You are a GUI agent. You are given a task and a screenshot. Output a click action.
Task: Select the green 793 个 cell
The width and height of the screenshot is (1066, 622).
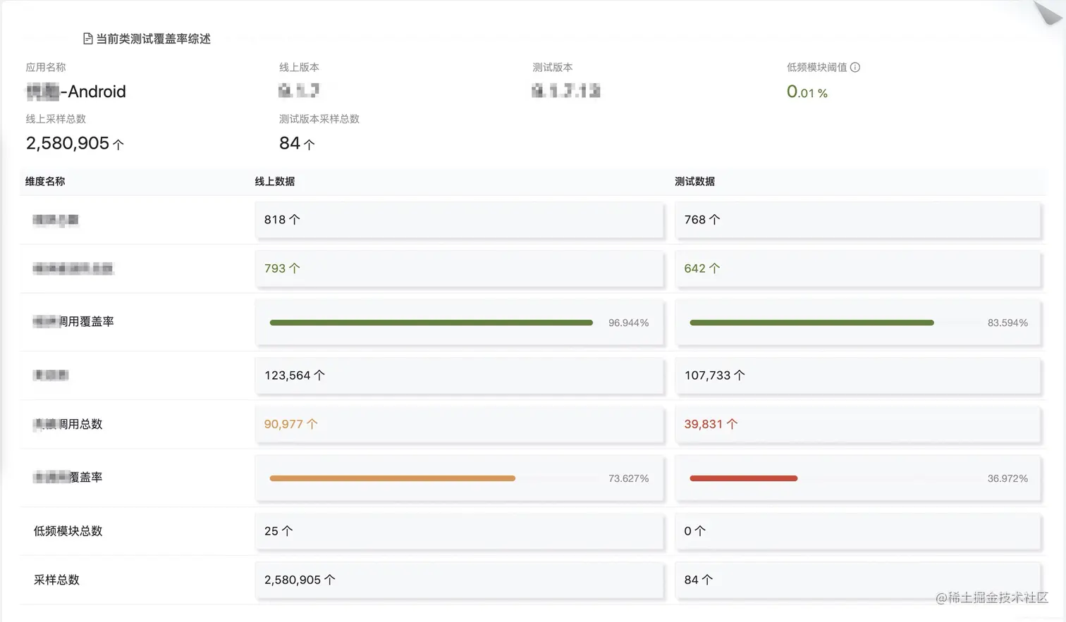point(459,268)
